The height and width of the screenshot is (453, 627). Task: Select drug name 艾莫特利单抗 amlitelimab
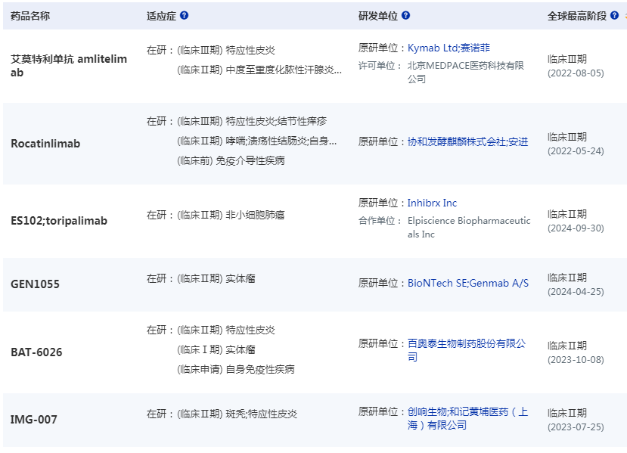[x=69, y=66]
